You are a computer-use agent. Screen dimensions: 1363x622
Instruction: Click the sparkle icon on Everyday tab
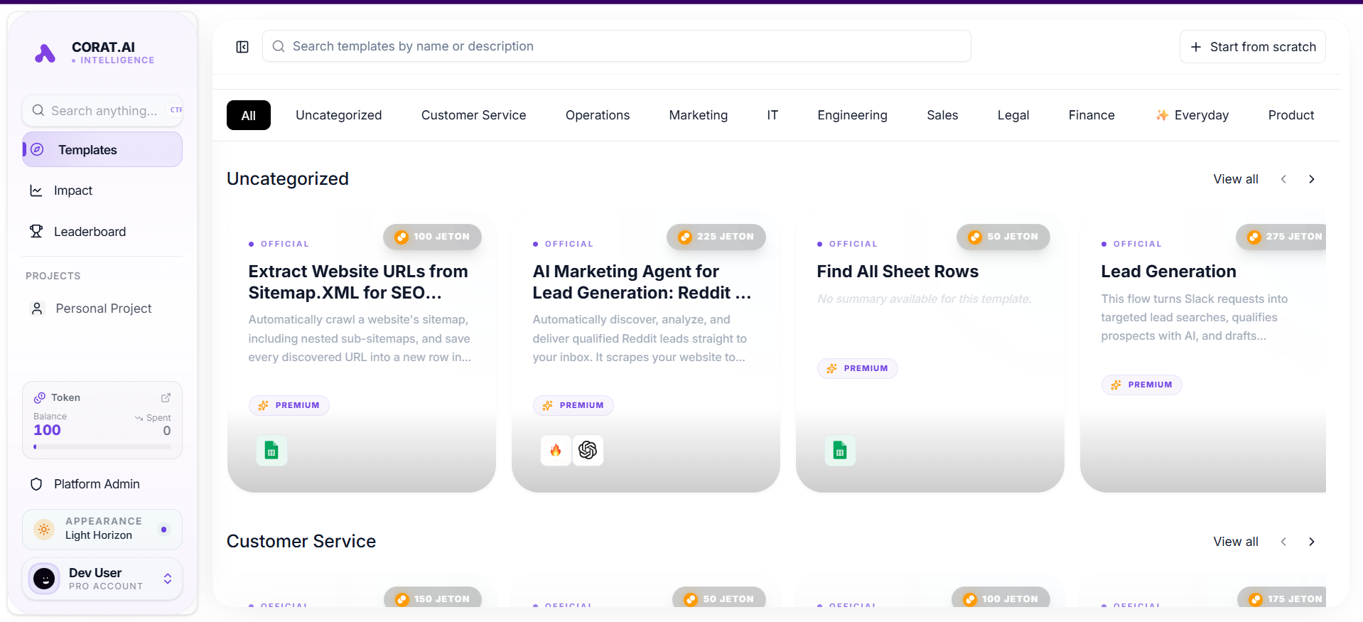(1162, 115)
